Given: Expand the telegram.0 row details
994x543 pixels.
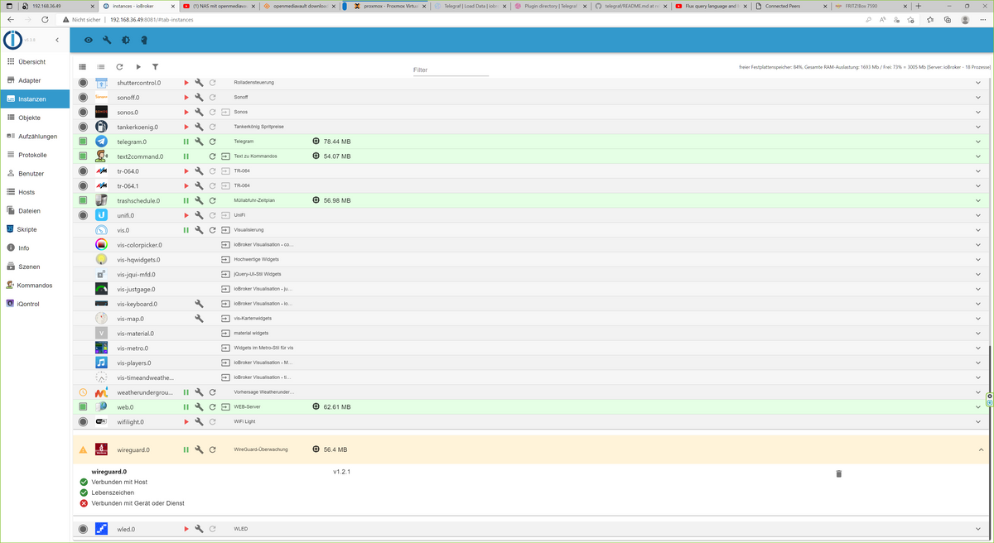Looking at the screenshot, I should [x=978, y=142].
